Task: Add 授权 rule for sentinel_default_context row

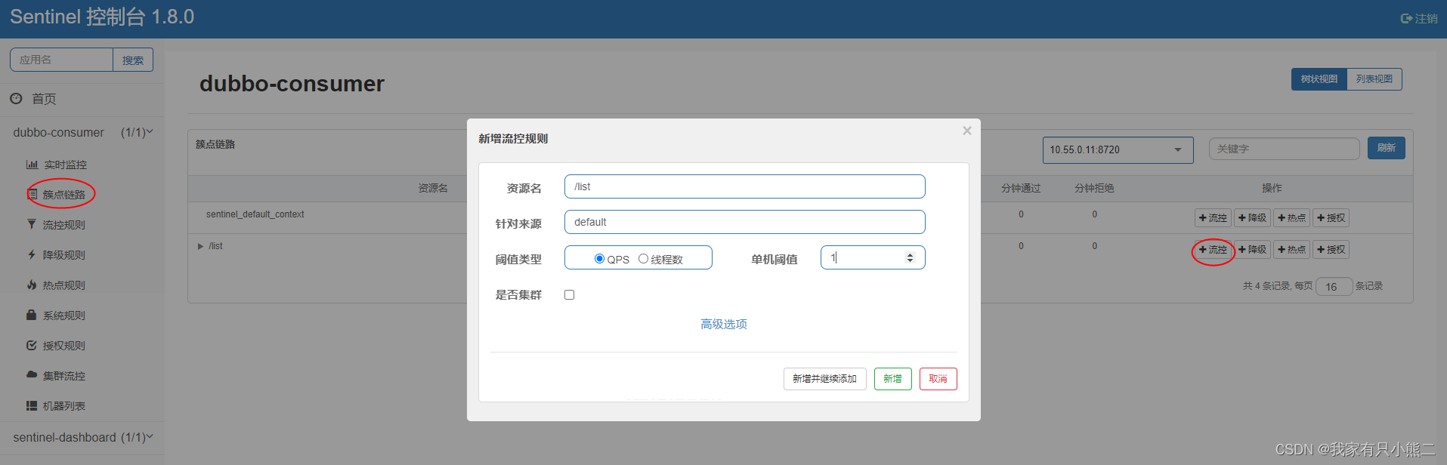Action: [1331, 218]
